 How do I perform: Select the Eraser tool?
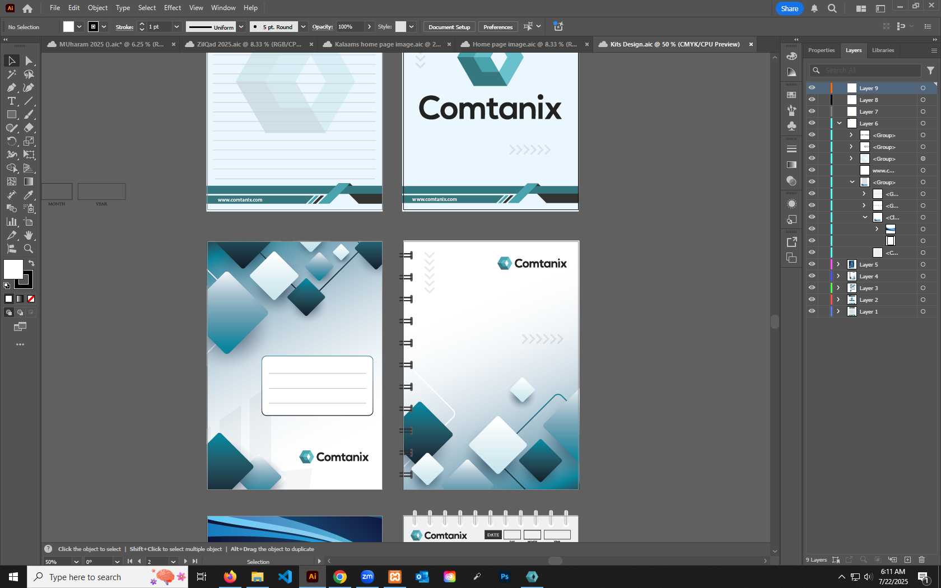click(29, 128)
